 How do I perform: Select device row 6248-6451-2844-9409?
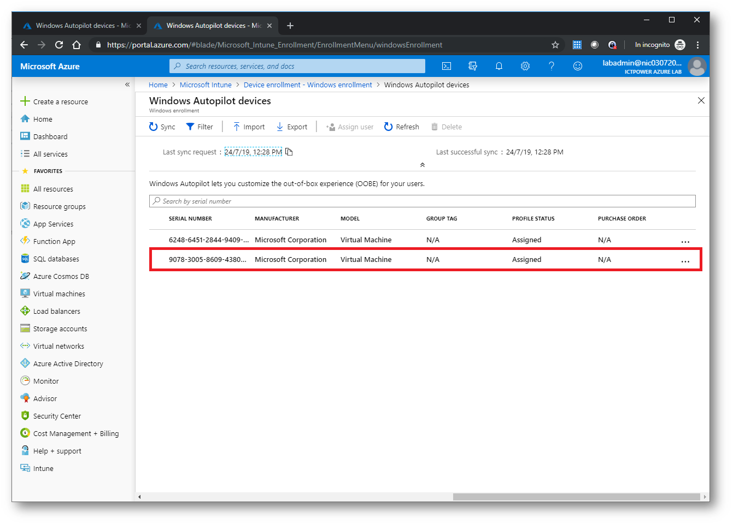423,240
